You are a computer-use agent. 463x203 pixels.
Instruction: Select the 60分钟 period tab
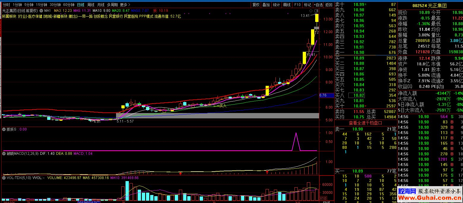(x=69, y=5)
